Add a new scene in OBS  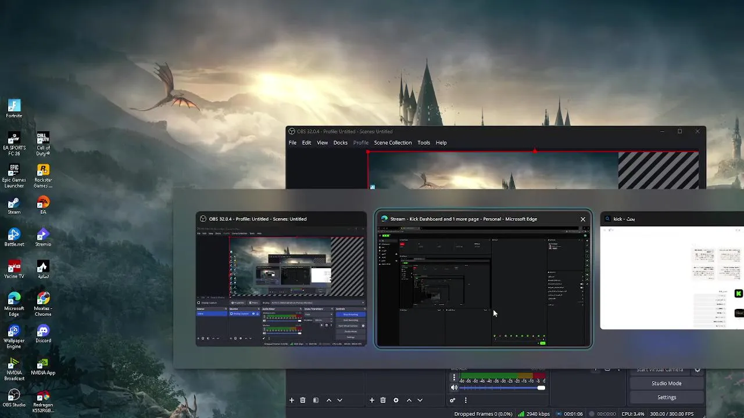click(x=292, y=400)
